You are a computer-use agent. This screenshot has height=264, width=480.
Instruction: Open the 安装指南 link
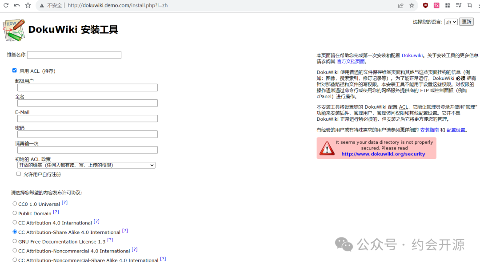429,130
